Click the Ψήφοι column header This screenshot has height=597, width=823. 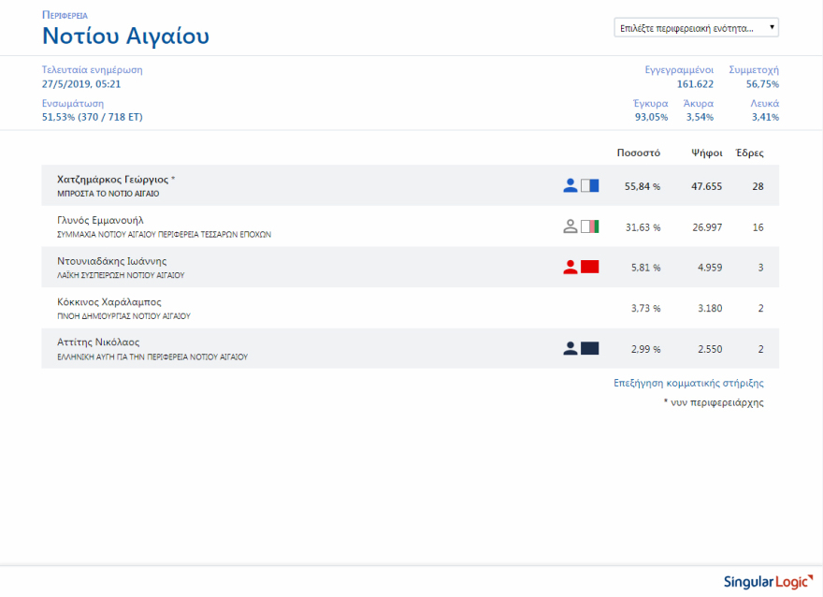click(706, 153)
